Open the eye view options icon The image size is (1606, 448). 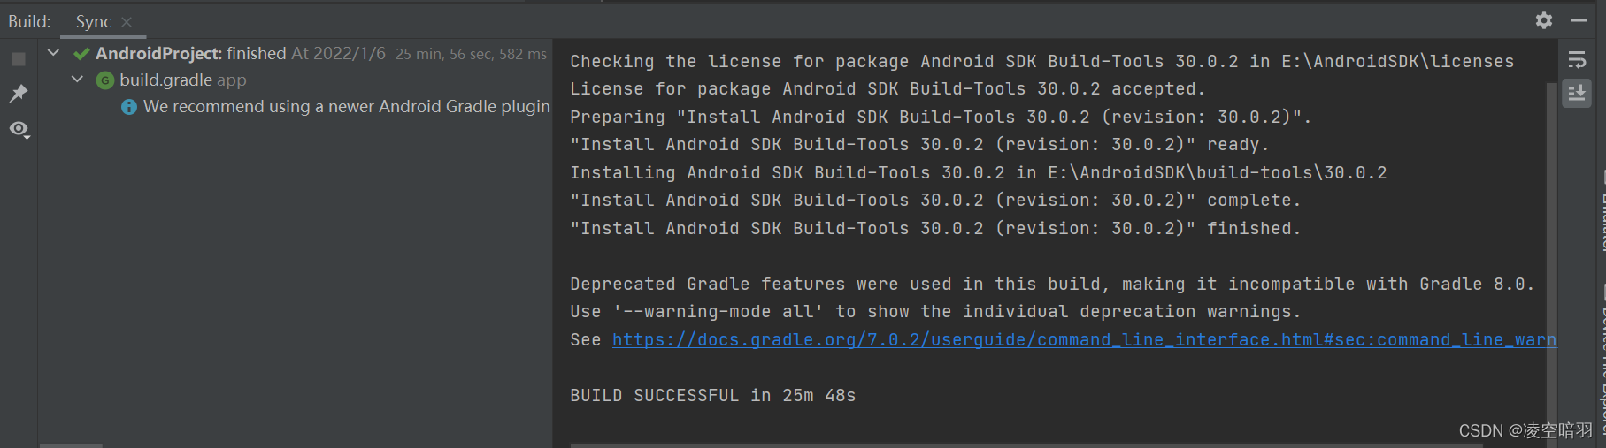19,130
